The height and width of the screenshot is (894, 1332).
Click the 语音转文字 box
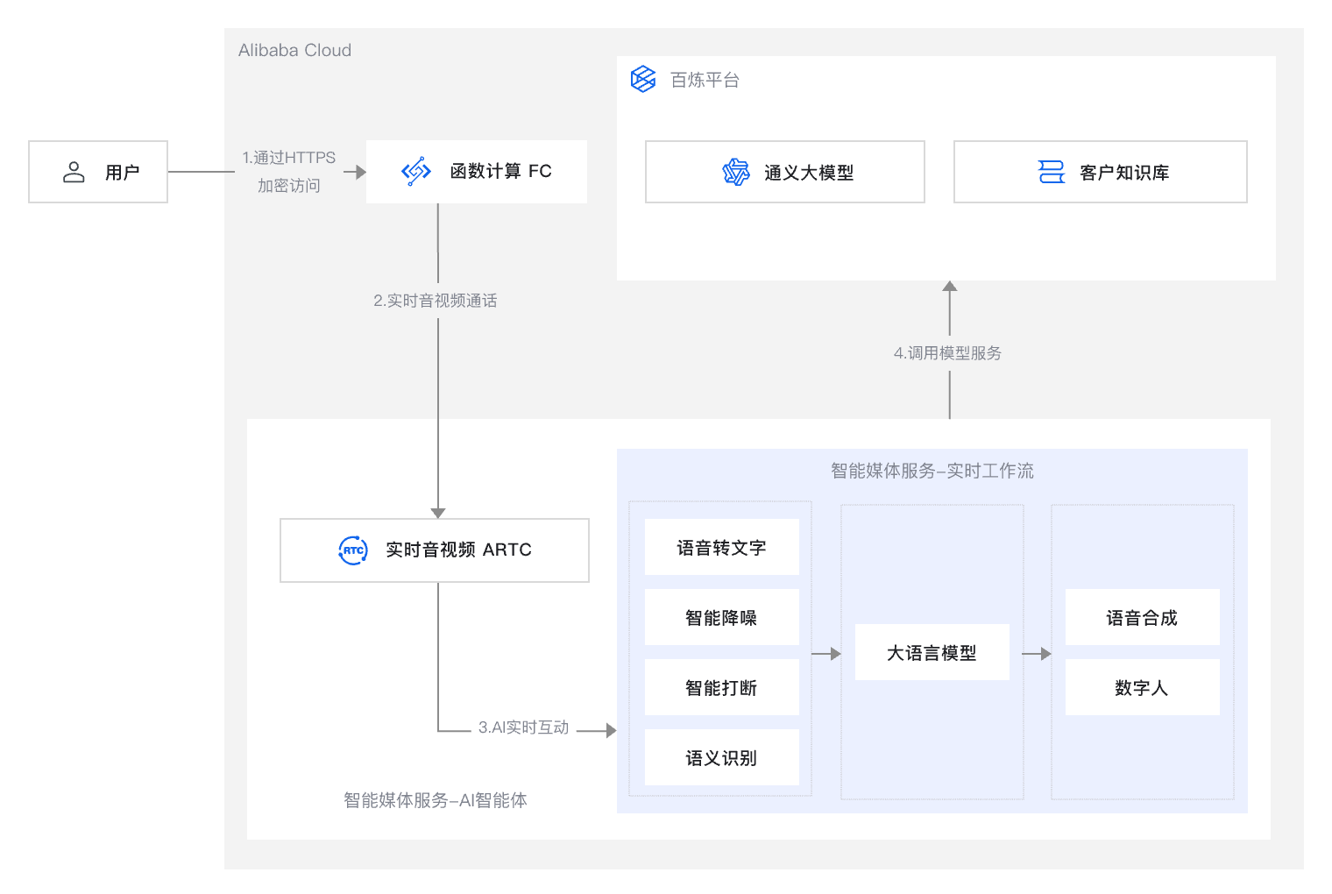tap(722, 547)
